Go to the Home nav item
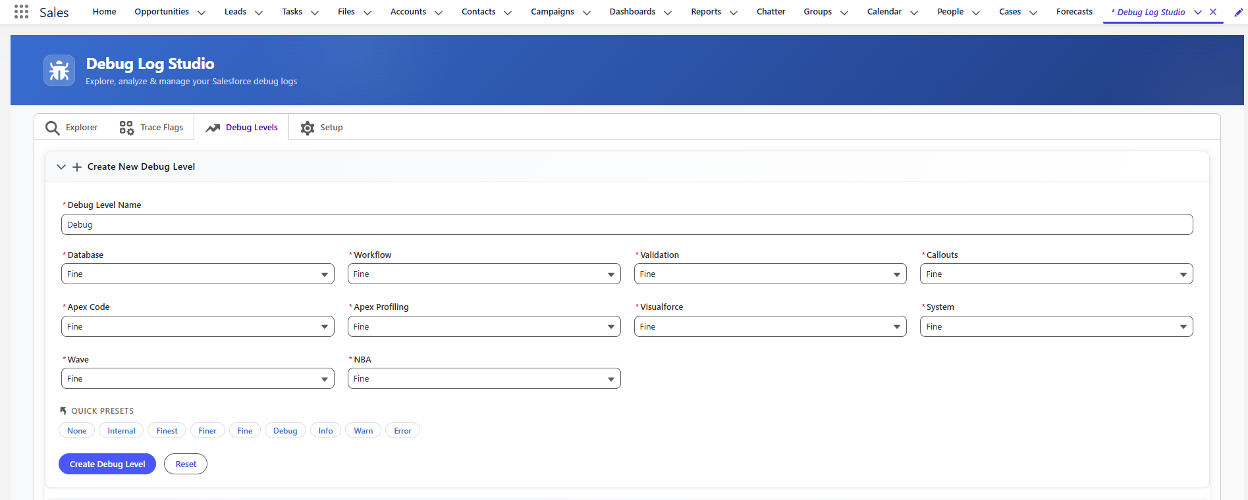 [x=104, y=12]
